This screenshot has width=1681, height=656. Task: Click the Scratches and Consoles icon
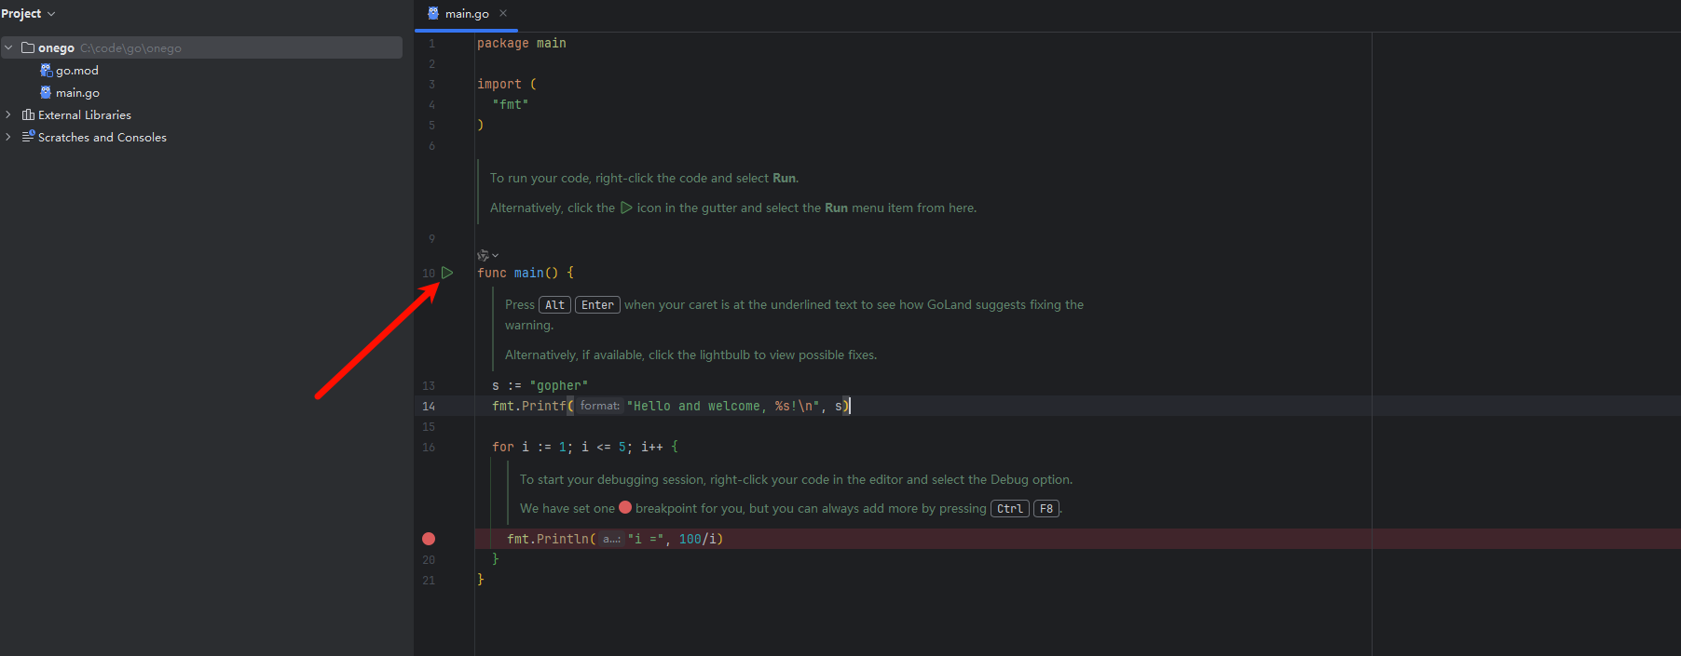28,137
